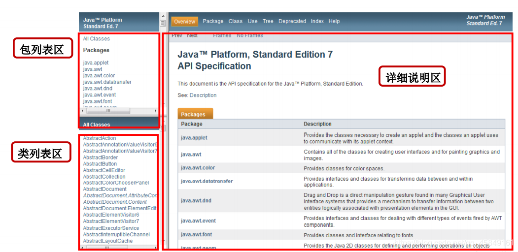Click All Classes link above Packages heading
The height and width of the screenshot is (252, 518).
(97, 38)
